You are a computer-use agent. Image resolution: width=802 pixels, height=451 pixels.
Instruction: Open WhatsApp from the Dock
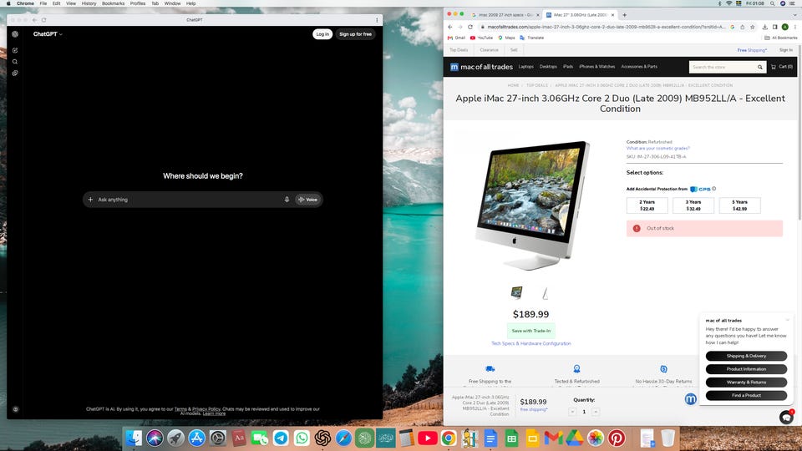tap(302, 438)
